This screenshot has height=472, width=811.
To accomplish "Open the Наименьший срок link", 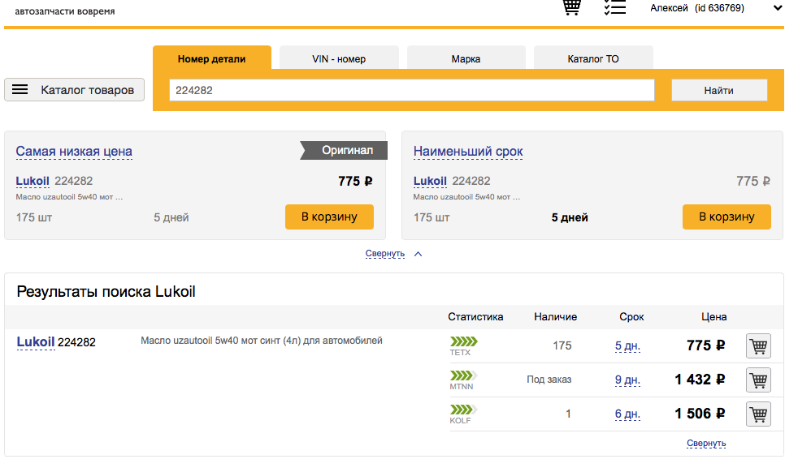I will pyautogui.click(x=468, y=152).
